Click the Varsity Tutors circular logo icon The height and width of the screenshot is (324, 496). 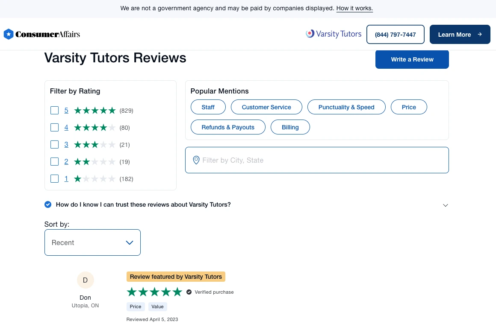[x=310, y=34]
